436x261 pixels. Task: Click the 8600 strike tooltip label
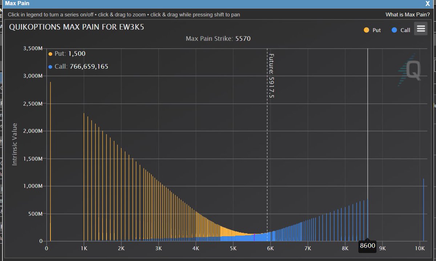tap(367, 246)
